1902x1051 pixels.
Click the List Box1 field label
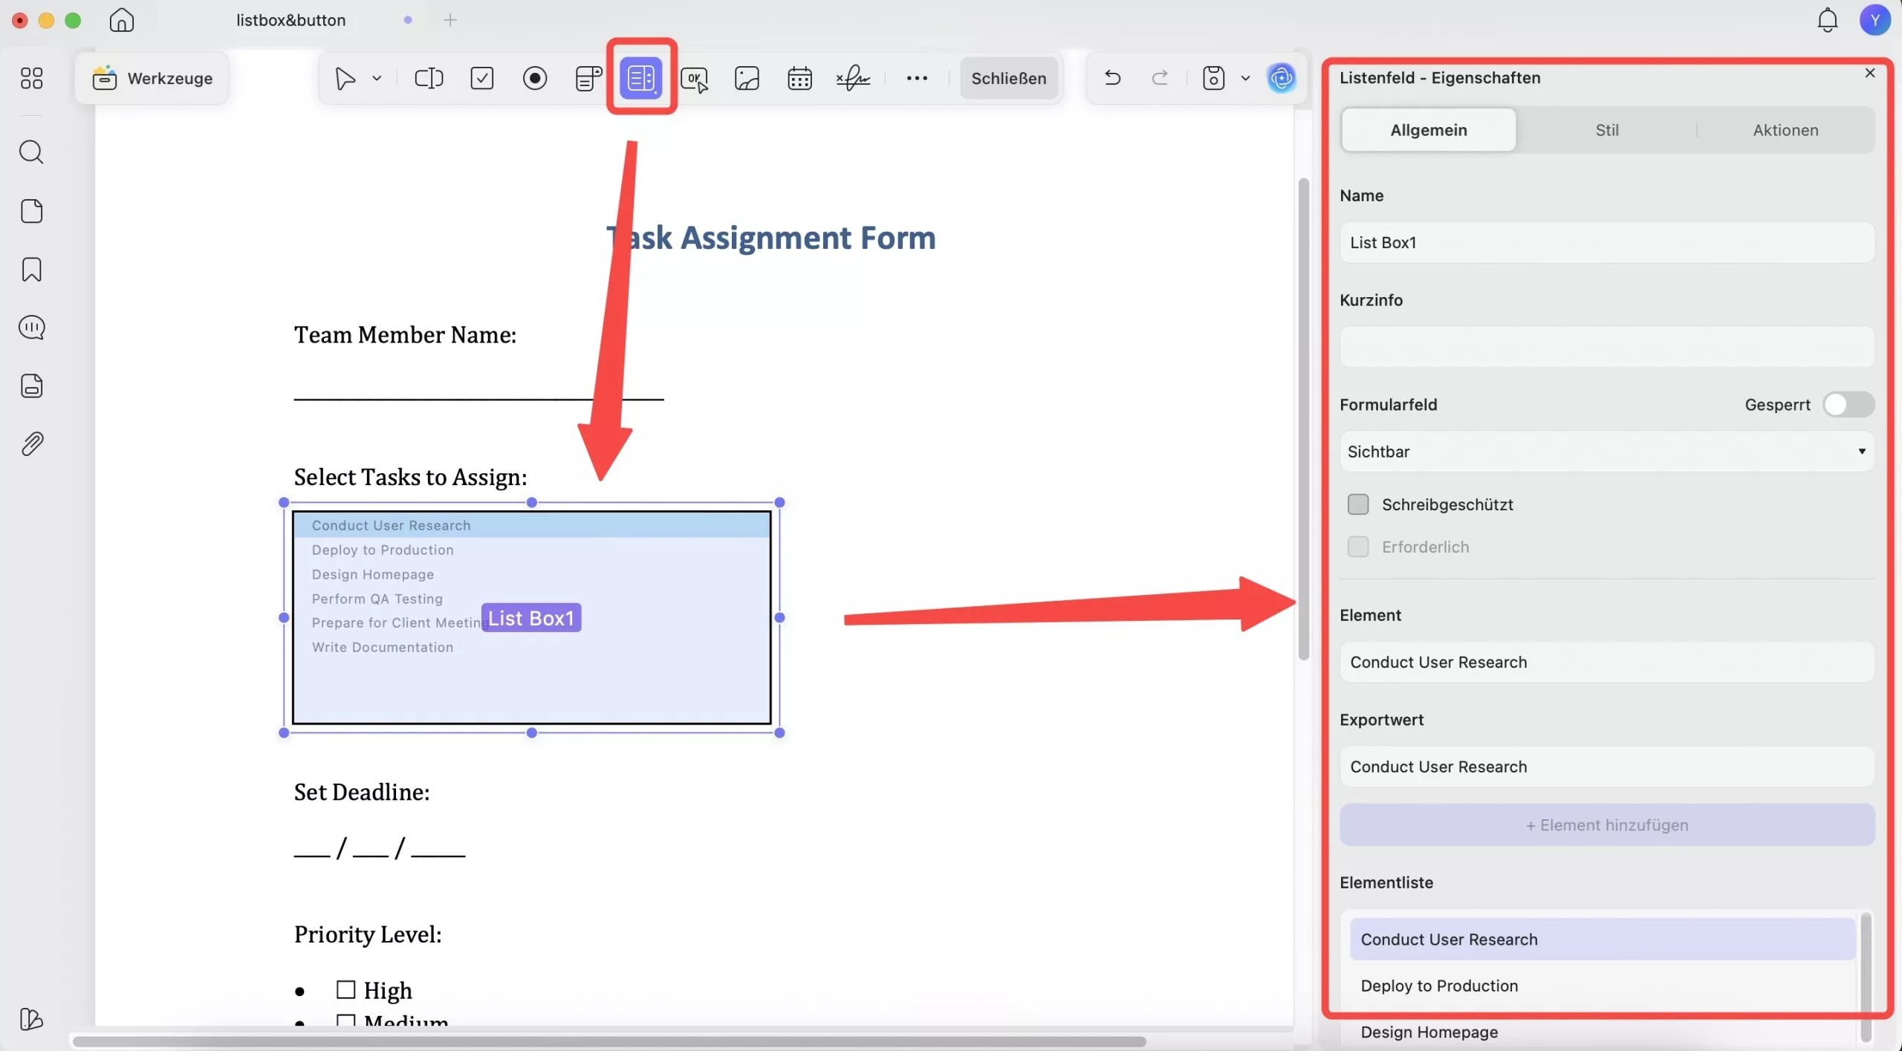[531, 618]
